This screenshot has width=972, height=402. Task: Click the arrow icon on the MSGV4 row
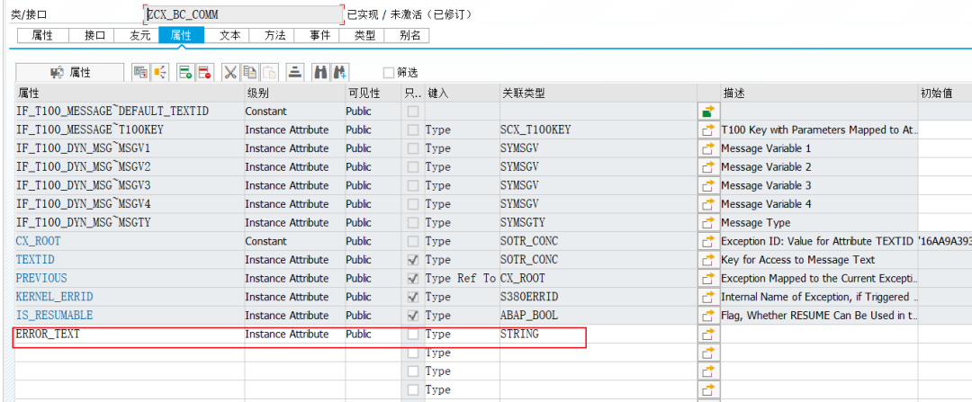coord(708,204)
